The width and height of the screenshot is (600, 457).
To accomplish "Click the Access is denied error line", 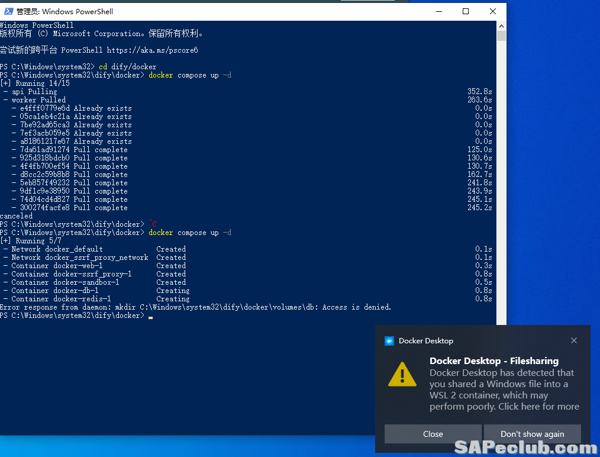I will click(x=195, y=307).
